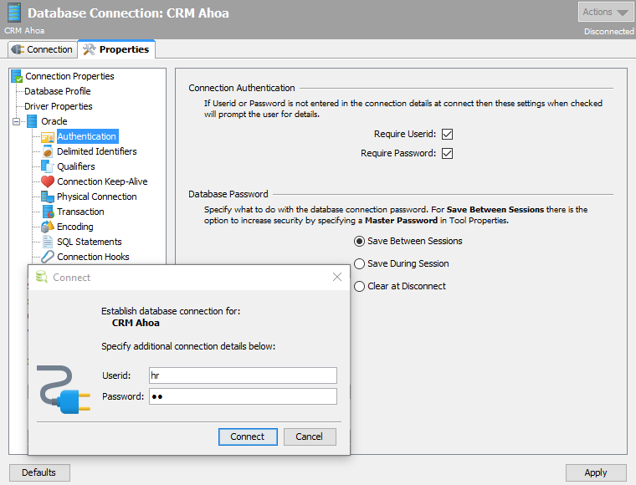Click the Physical Connection icon
636x485 pixels.
pyautogui.click(x=48, y=197)
